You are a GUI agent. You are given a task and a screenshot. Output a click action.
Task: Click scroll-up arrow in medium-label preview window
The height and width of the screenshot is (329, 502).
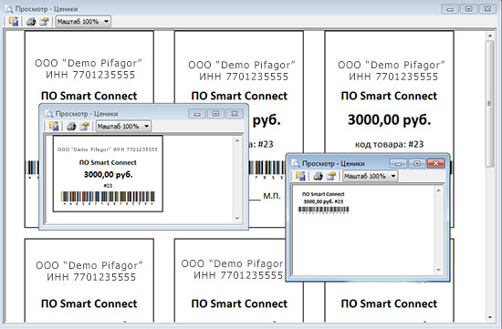(x=237, y=140)
